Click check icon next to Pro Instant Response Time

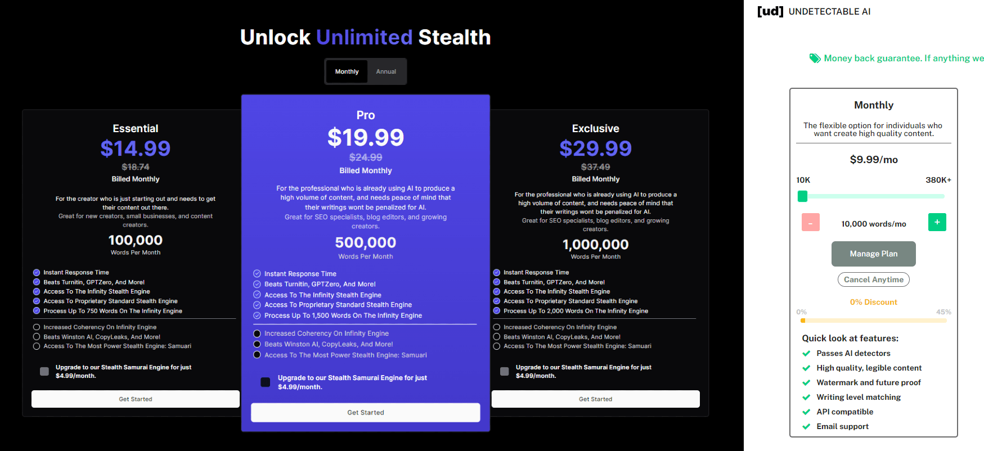click(x=257, y=274)
